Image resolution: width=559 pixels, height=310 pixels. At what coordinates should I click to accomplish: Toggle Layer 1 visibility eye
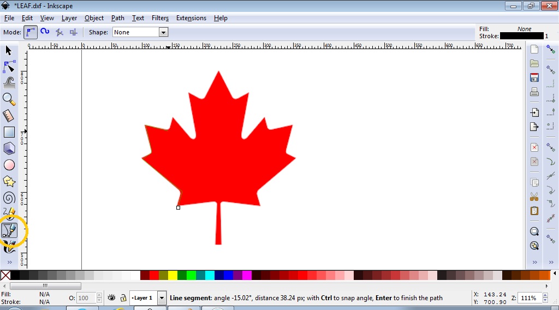[111, 297]
